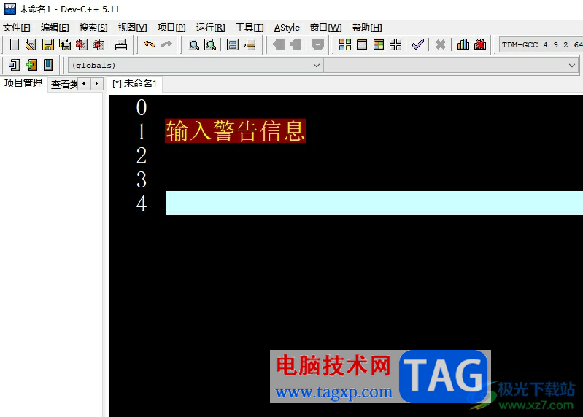Open the 帮助[H] menu
Screen dimensions: 583x417
pos(367,28)
